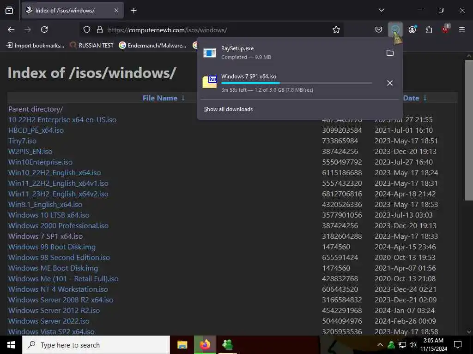Go back to previous page
Viewport: 473px width, 354px height.
(x=11, y=29)
